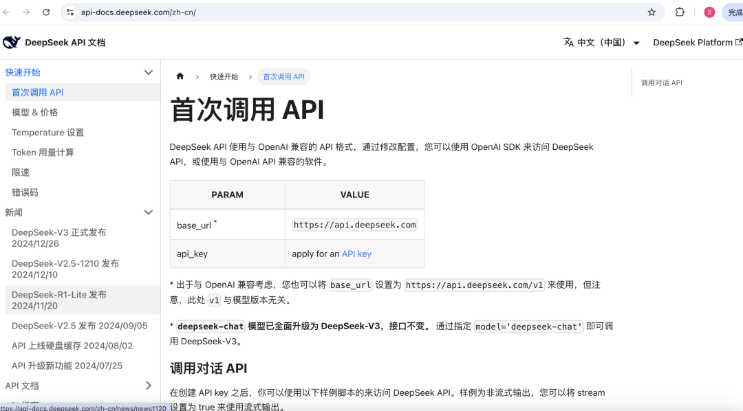
Task: Open Token 用量计算 sidebar page
Action: 83,153
